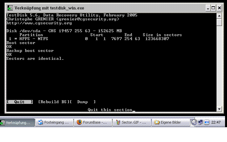The height and width of the screenshot is (142, 227).
Task: Expand hidden tray icons arrow
Action: (194, 122)
